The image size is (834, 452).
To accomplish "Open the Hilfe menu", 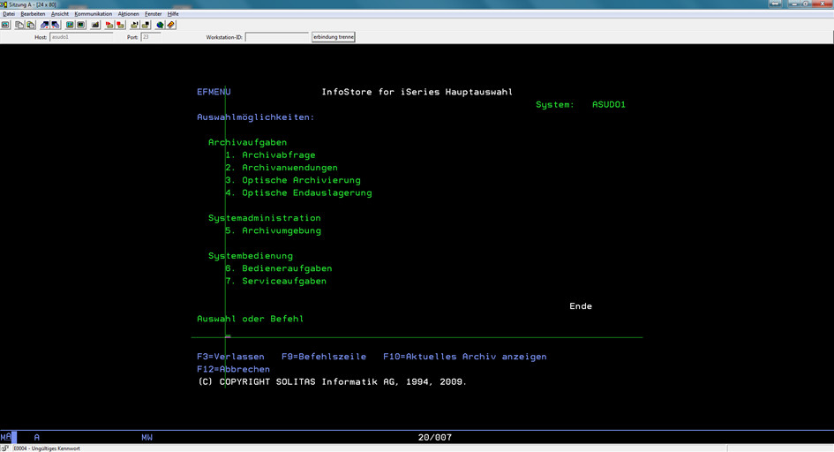I will click(173, 14).
